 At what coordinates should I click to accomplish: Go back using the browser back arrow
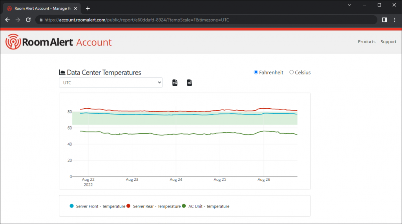tap(7, 20)
